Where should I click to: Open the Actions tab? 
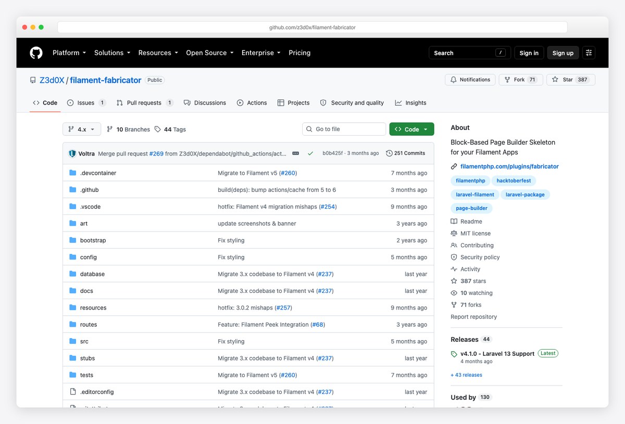coord(252,103)
